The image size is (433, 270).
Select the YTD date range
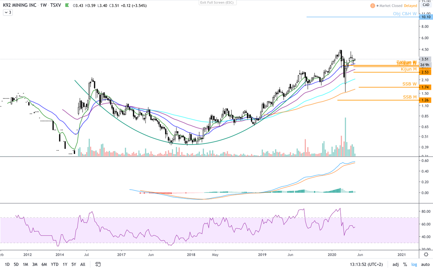coord(54,264)
